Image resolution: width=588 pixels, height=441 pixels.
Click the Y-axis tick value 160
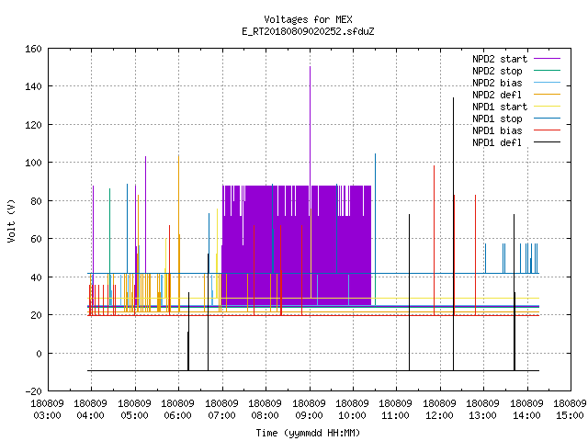point(33,49)
